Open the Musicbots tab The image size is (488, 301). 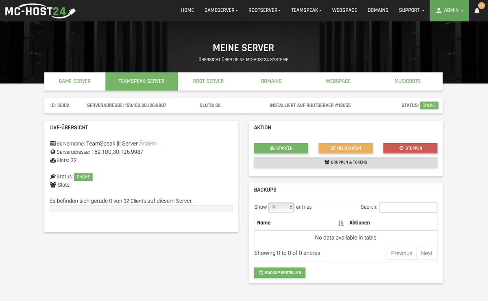coord(407,81)
